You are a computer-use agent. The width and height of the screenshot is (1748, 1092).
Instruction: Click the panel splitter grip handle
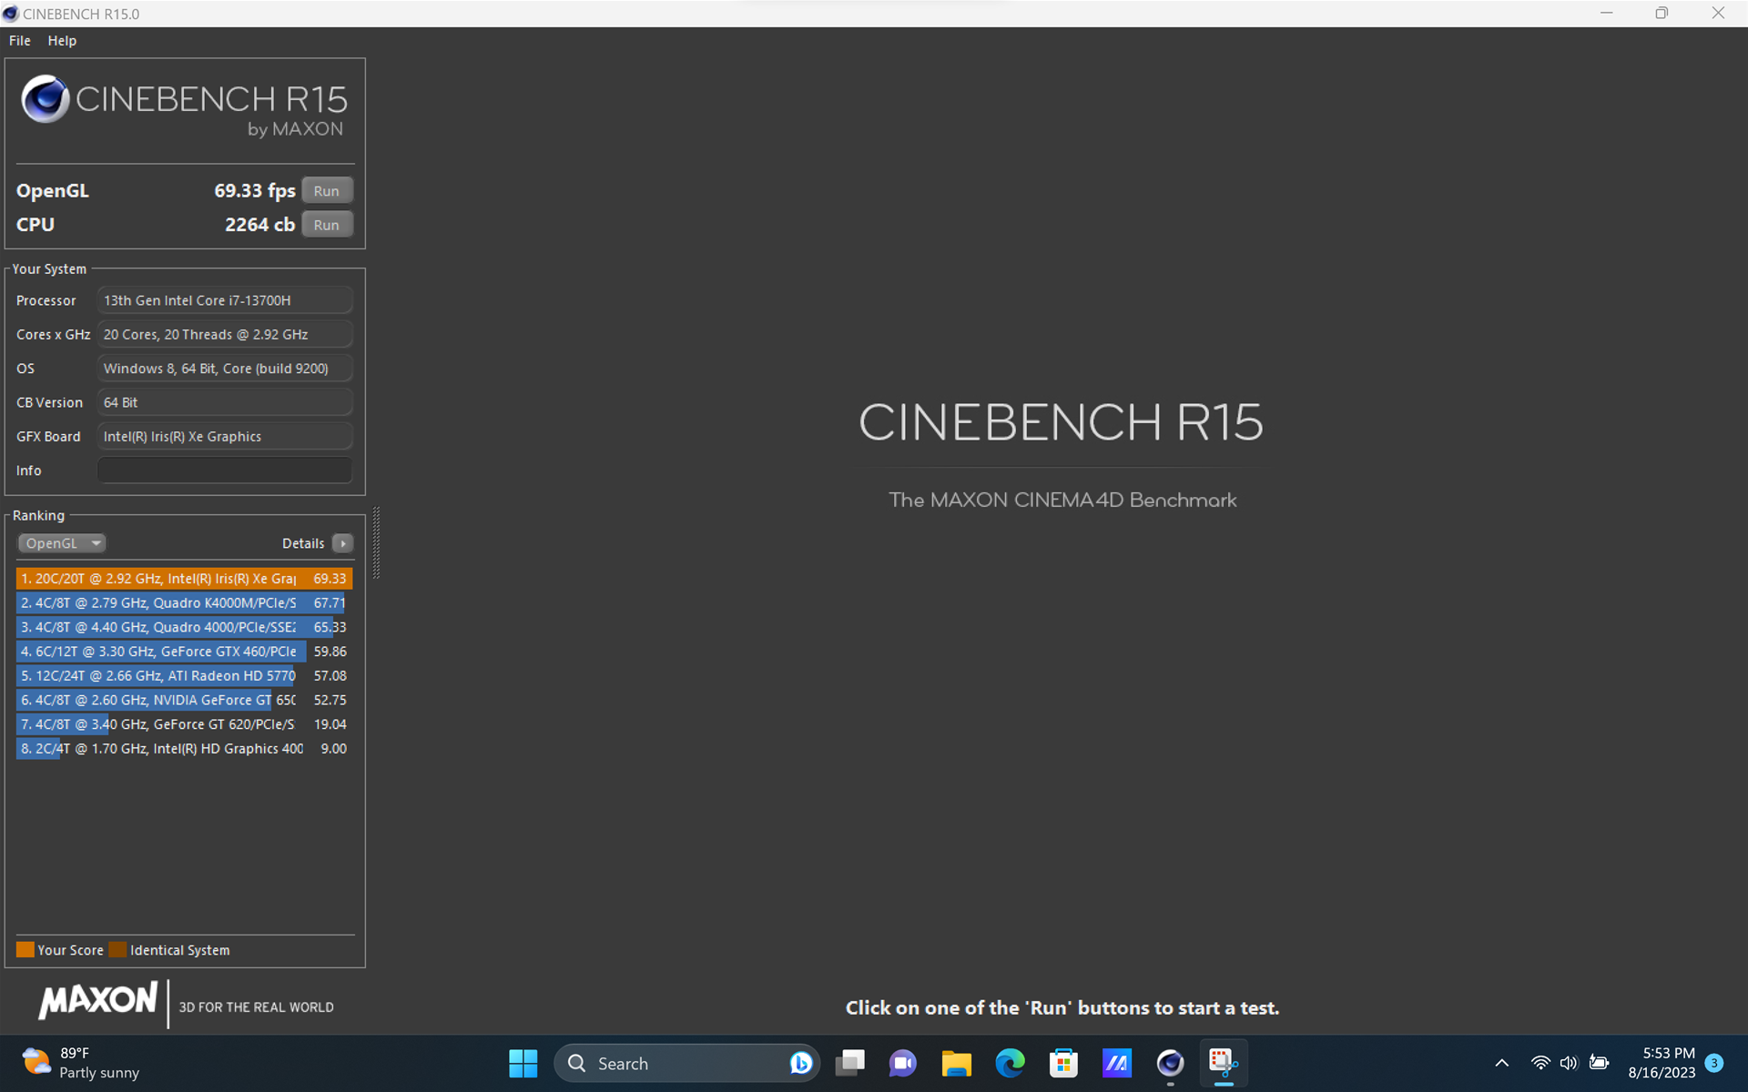(376, 542)
